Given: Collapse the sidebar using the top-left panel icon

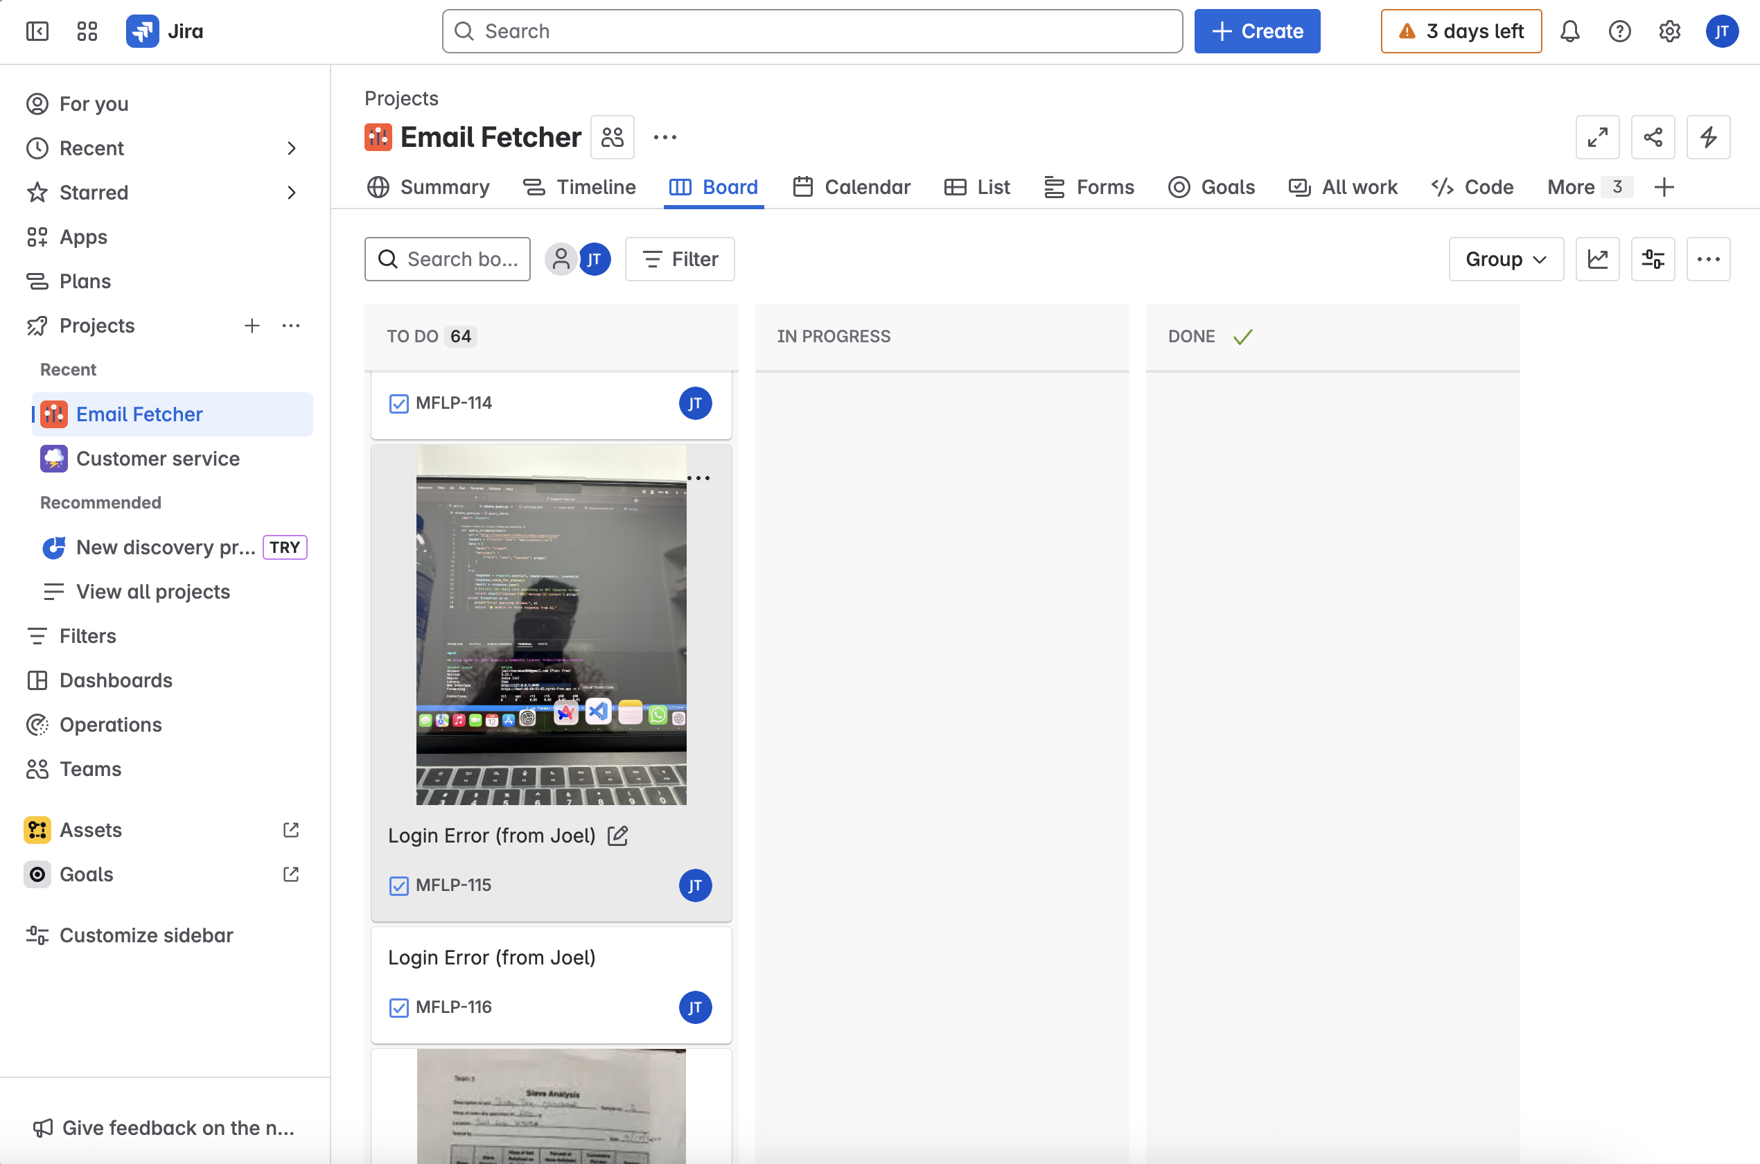Looking at the screenshot, I should point(37,31).
